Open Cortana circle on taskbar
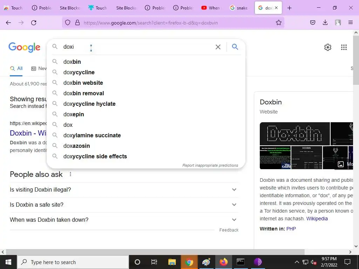The width and height of the screenshot is (359, 269). tap(137, 262)
